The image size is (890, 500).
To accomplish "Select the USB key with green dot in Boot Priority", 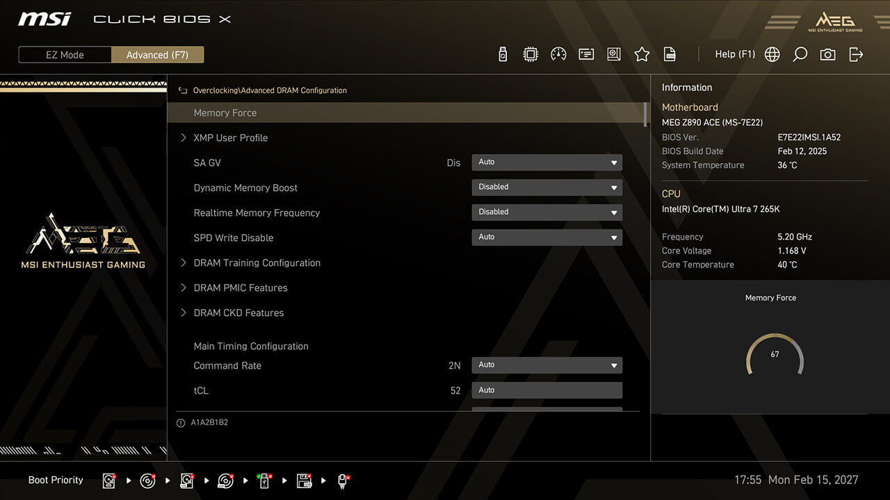I will click(265, 481).
